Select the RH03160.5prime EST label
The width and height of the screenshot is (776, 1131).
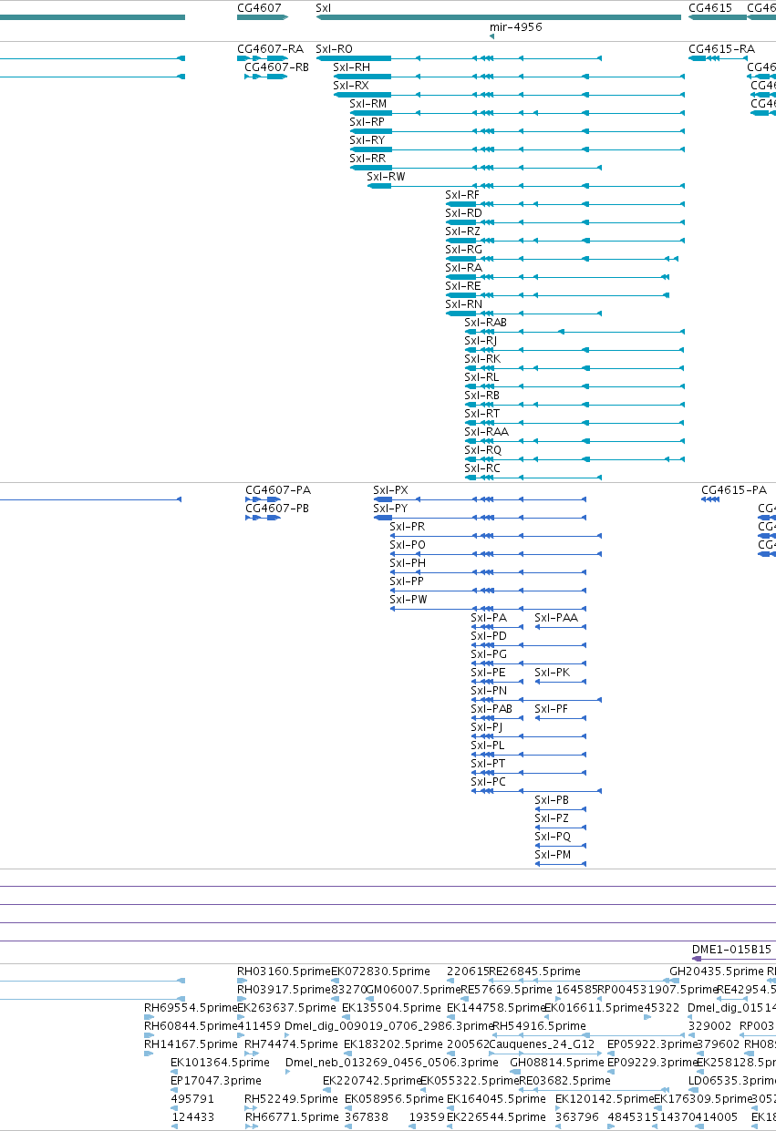coord(284,972)
